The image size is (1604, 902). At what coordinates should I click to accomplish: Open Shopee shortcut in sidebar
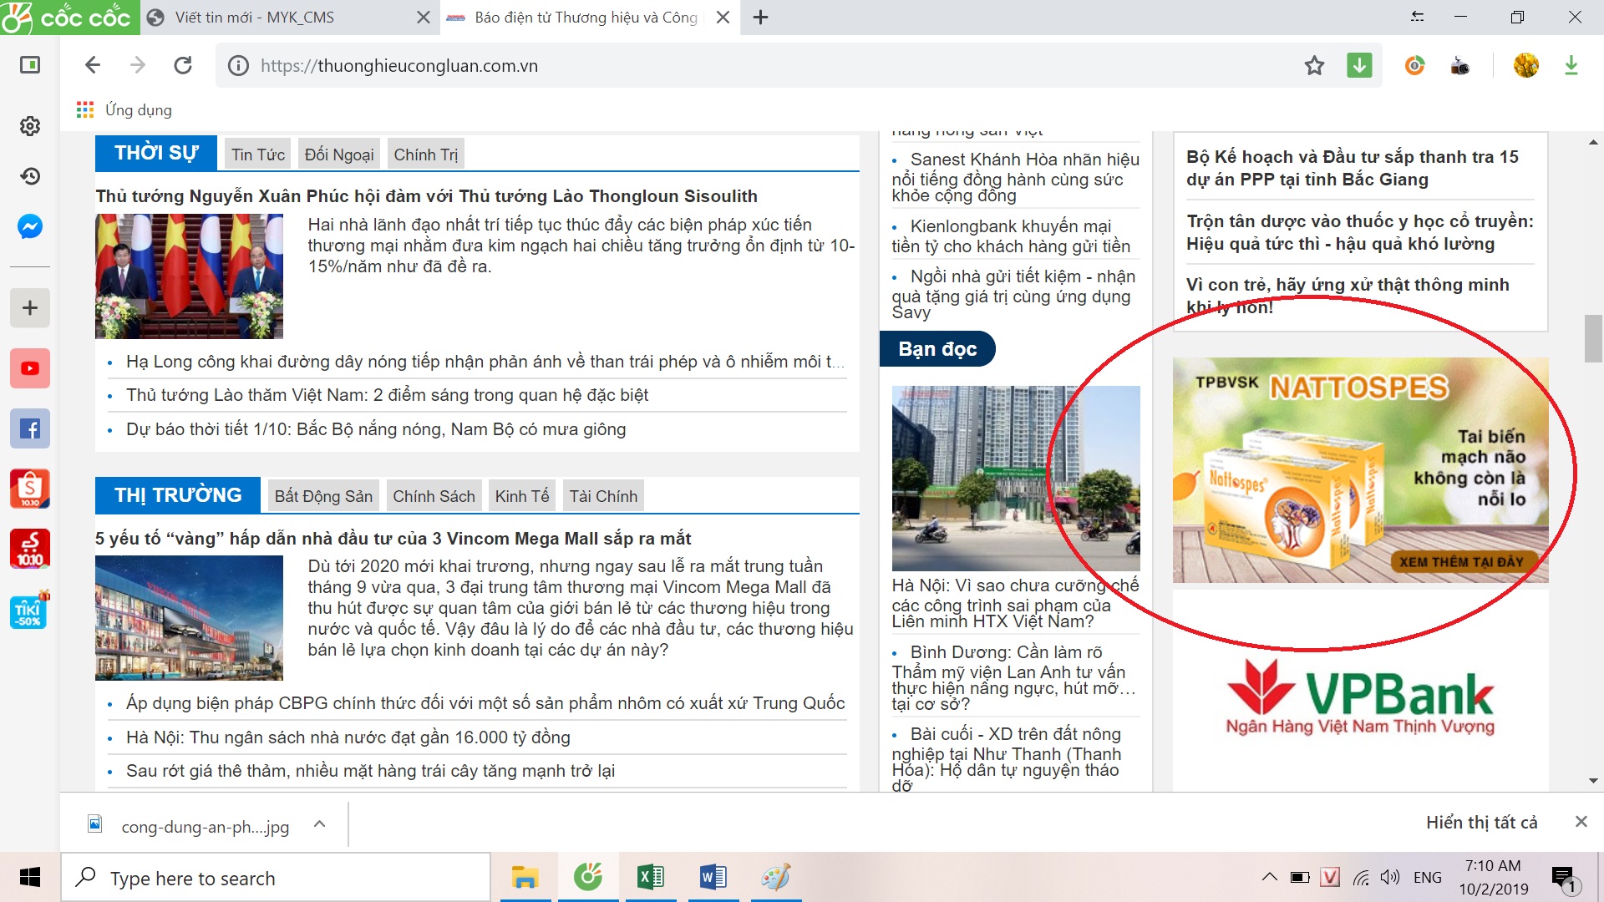coord(30,489)
